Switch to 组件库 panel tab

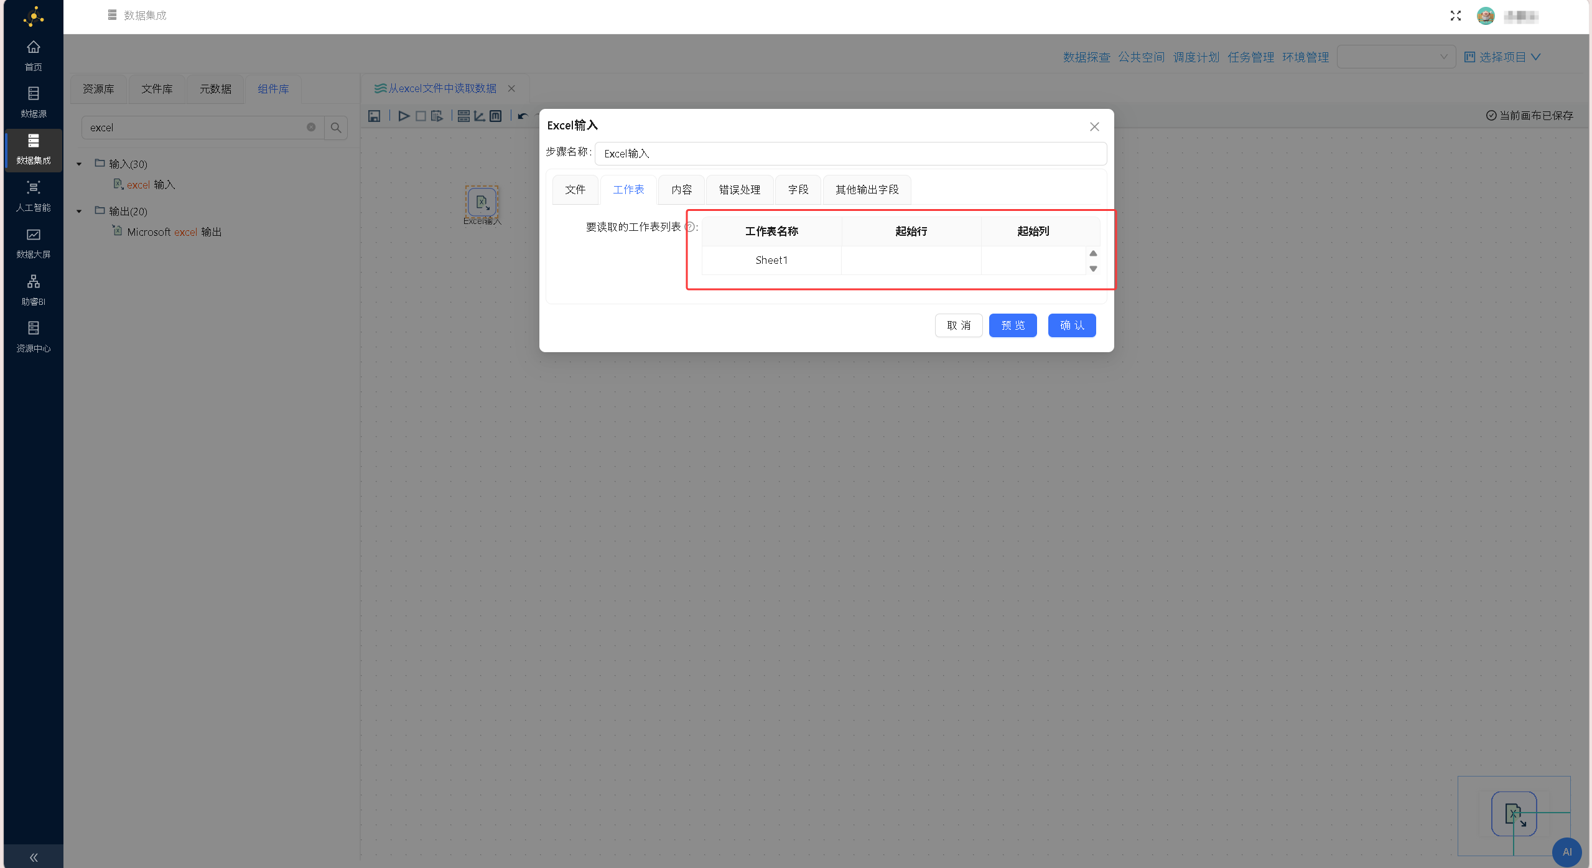coord(273,89)
